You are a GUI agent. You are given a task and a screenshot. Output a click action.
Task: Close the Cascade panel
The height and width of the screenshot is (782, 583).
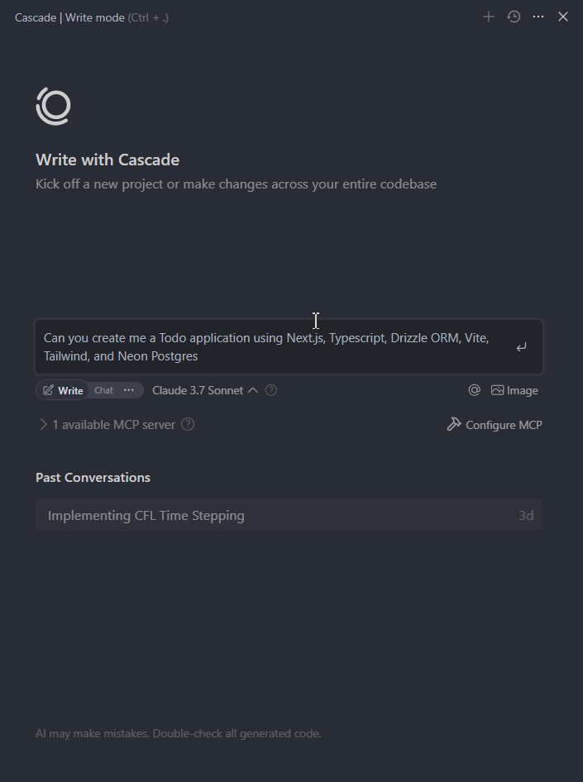[x=563, y=17]
